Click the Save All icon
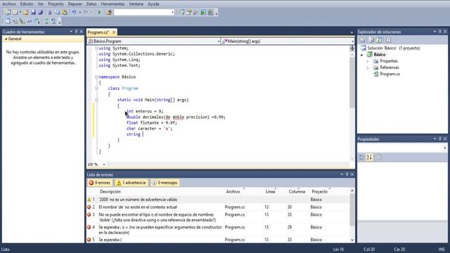 click(x=41, y=13)
